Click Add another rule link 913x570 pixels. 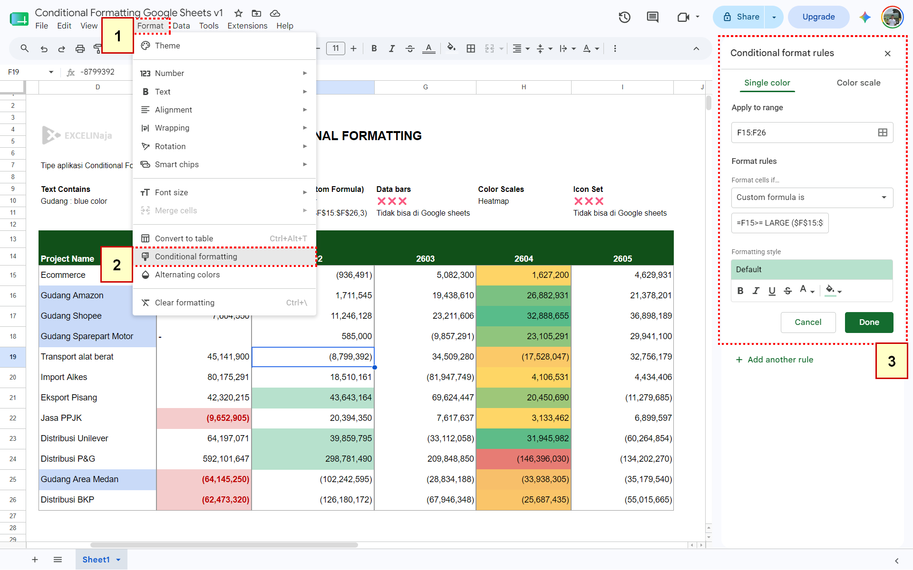[774, 360]
